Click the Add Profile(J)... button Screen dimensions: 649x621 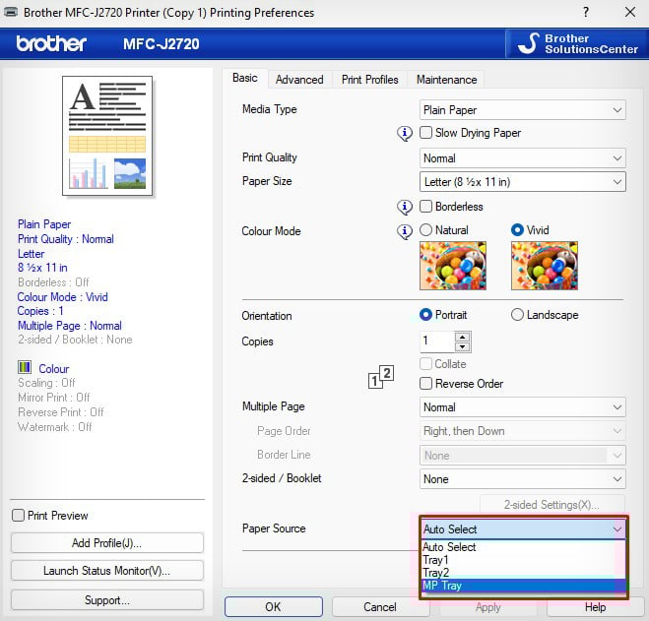[x=107, y=543]
